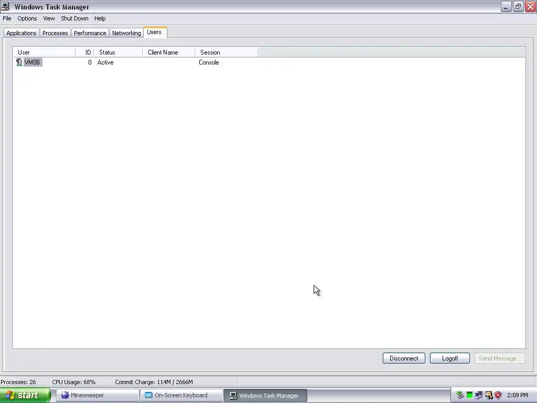Open the Help menu
Image resolution: width=537 pixels, height=403 pixels.
pos(100,18)
